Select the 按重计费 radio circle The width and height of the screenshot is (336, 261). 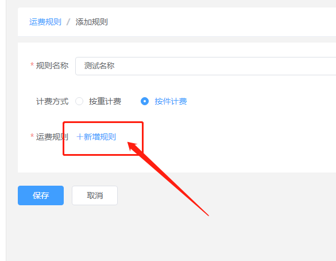[79, 101]
